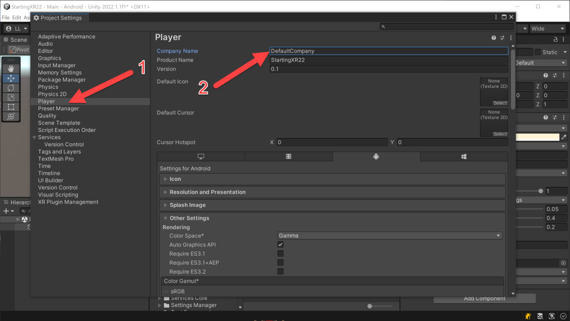Viewport: 570px width, 321px height.
Task: Click the activity checkmark icon in status bar
Action: (563, 316)
